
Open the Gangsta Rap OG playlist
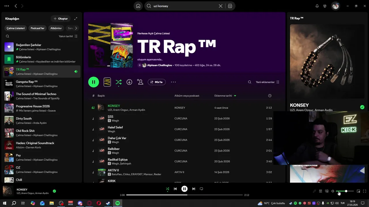(x=42, y=84)
